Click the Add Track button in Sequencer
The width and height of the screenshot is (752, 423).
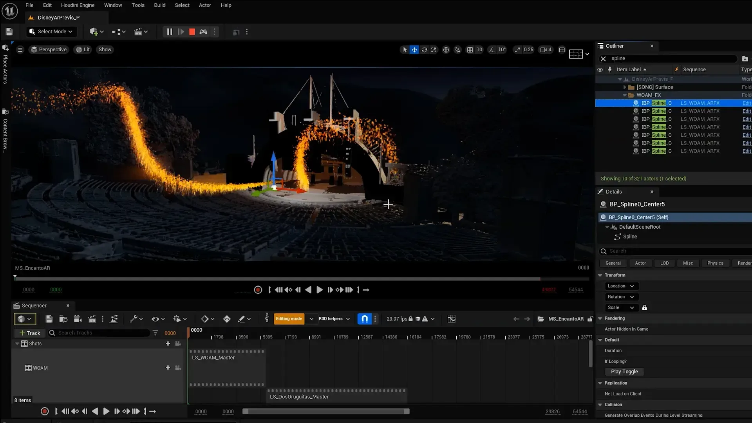click(x=30, y=333)
